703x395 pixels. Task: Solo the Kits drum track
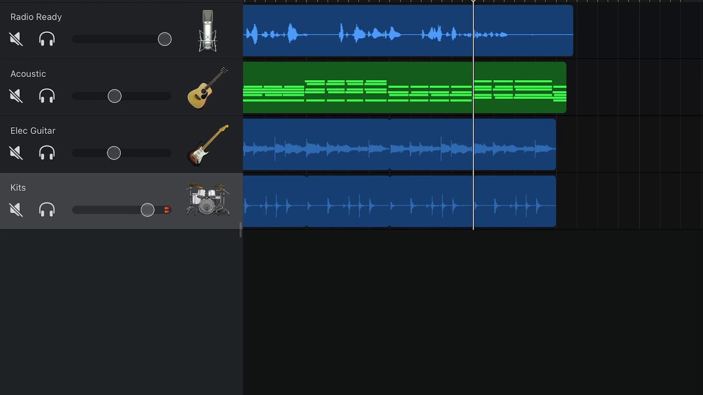(x=47, y=210)
